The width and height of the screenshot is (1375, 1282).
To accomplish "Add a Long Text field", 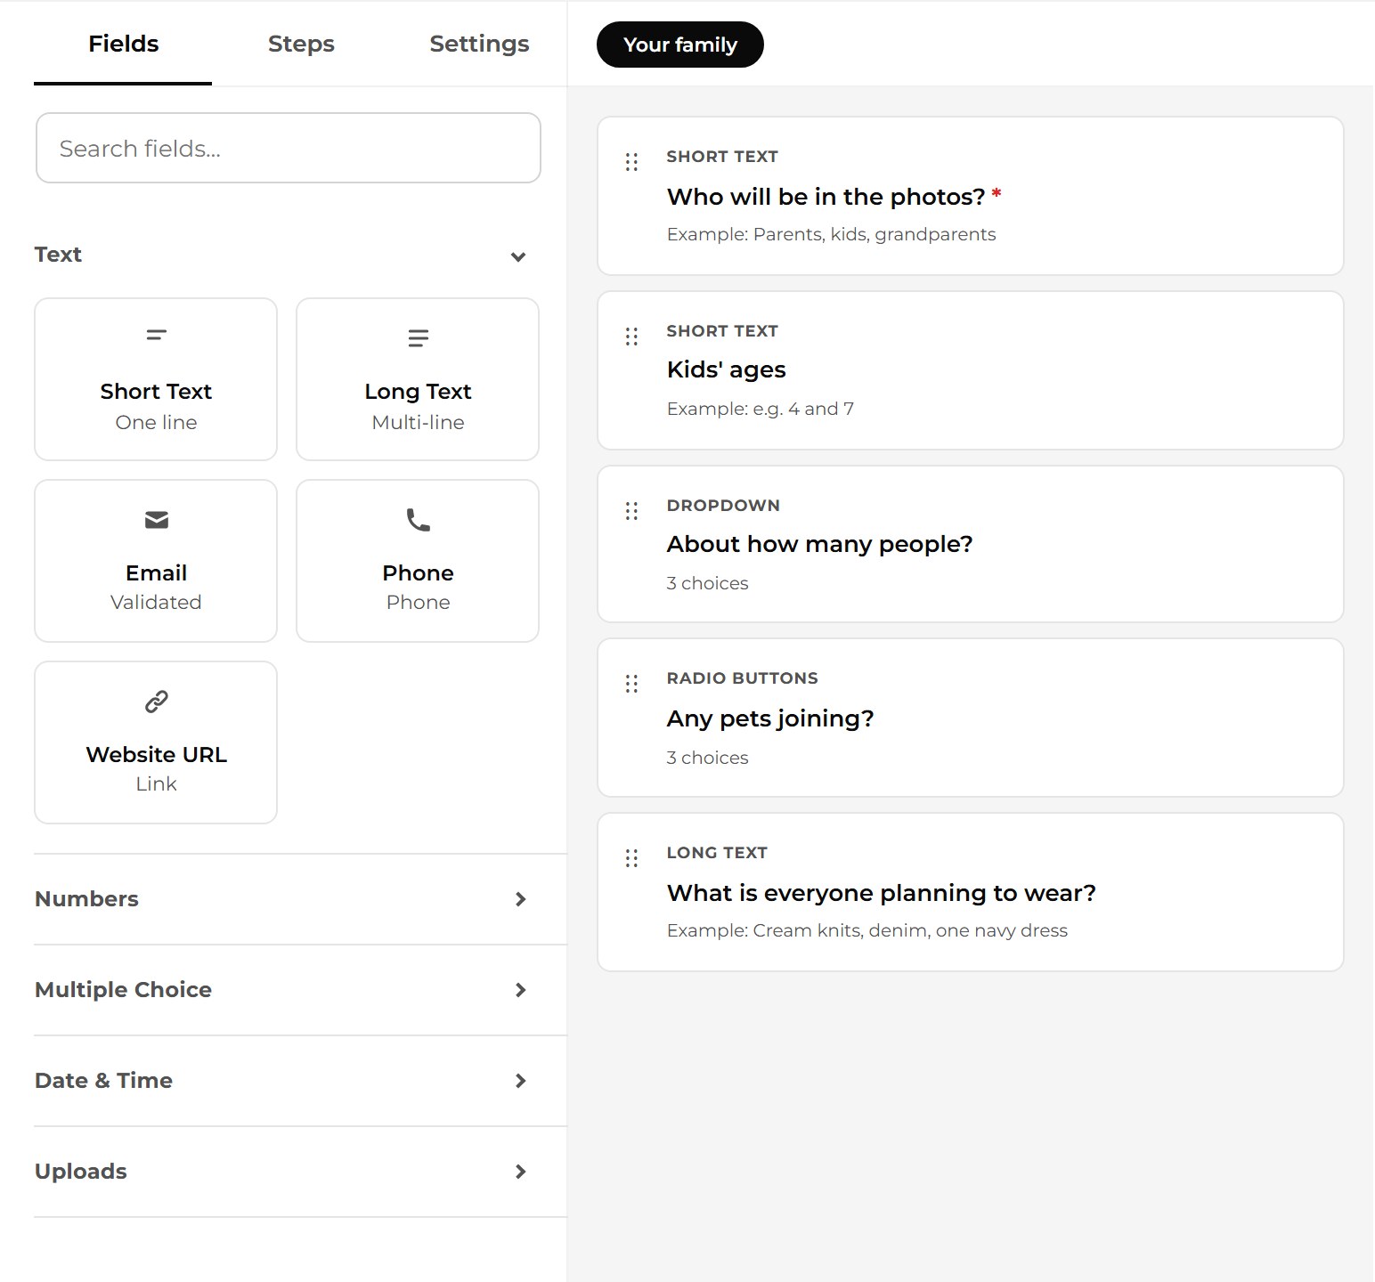I will pos(418,379).
